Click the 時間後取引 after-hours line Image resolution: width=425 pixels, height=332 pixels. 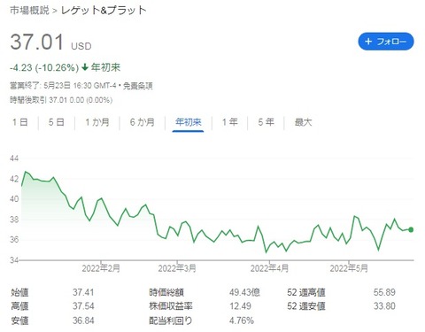[x=61, y=100]
